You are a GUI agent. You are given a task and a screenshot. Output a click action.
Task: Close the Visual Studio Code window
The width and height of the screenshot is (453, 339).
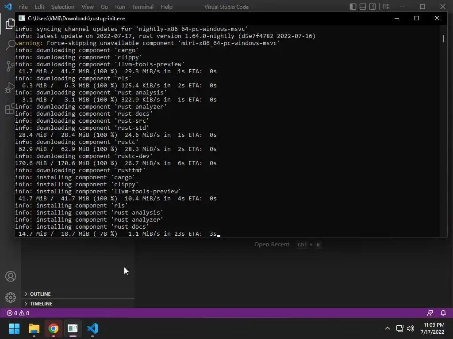[442, 7]
